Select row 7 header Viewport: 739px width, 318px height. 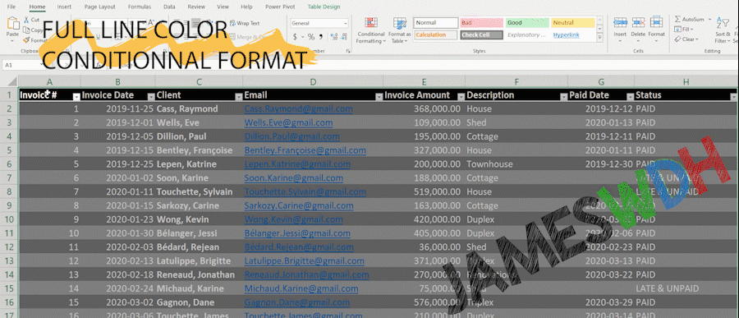[9, 177]
